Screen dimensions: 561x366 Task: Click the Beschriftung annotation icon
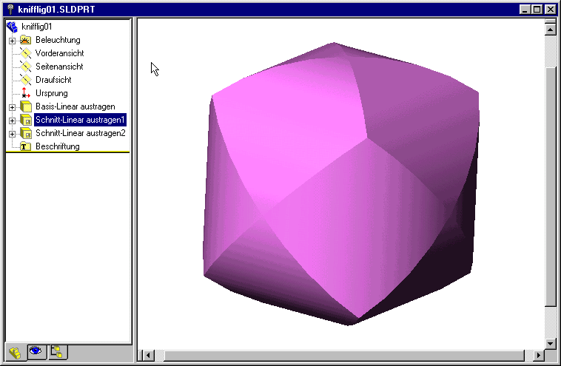25,146
